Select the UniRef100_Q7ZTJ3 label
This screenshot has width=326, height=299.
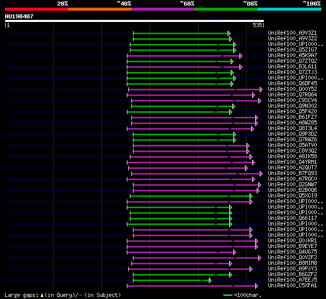click(x=292, y=72)
